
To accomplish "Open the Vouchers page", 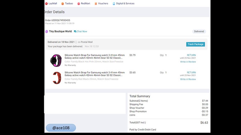I will click(x=103, y=3).
